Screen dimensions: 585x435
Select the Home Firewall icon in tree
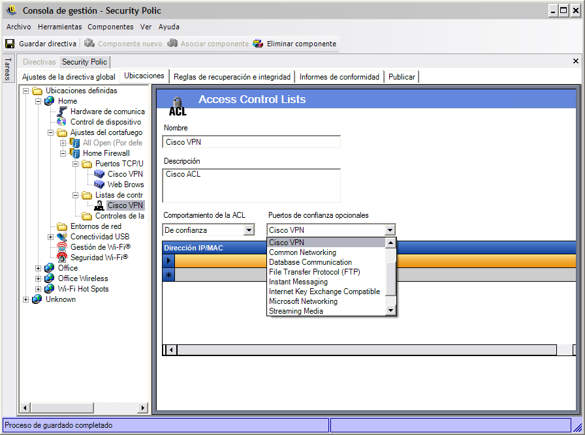(x=74, y=153)
